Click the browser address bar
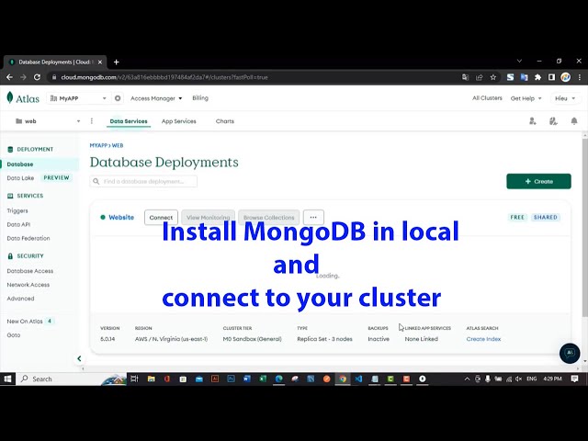This screenshot has height=441, width=588. point(255,77)
